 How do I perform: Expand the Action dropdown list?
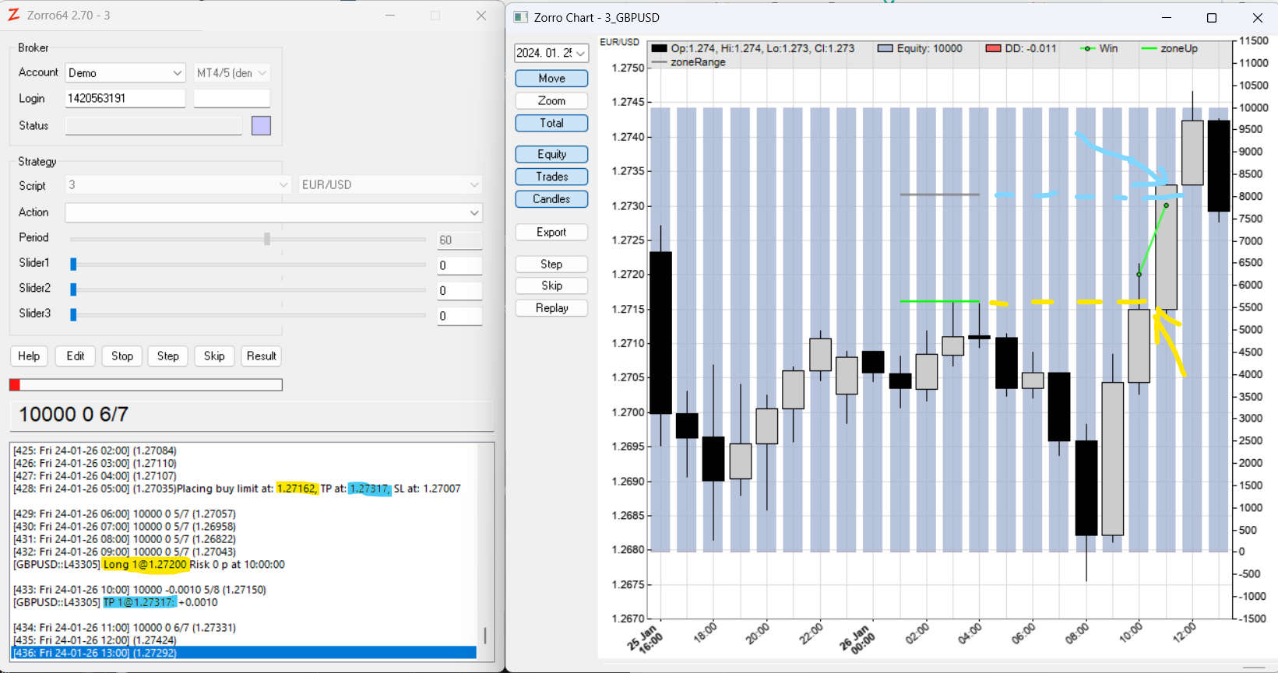tap(273, 212)
